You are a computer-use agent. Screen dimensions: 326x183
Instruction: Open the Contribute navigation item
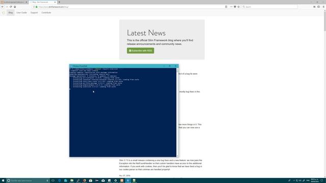pos(46,13)
